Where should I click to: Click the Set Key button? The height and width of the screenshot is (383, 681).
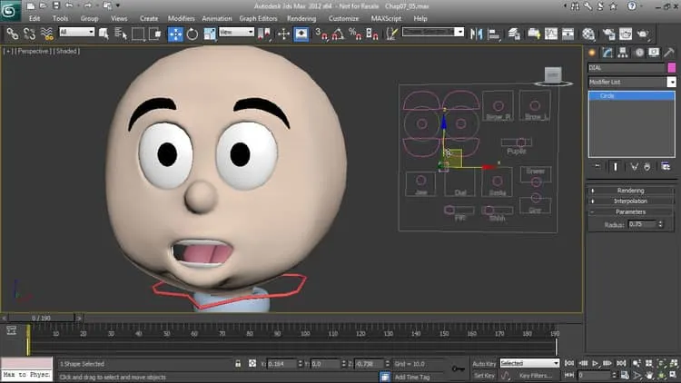pos(484,375)
